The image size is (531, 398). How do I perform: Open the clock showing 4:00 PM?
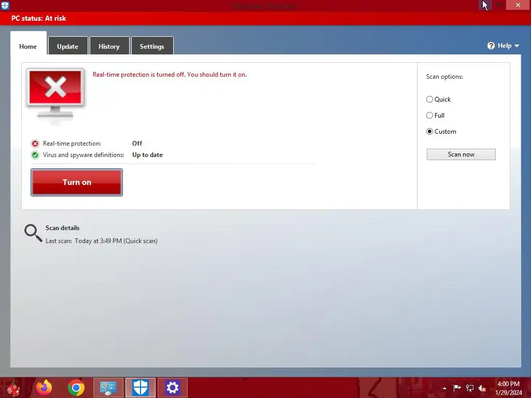508,388
